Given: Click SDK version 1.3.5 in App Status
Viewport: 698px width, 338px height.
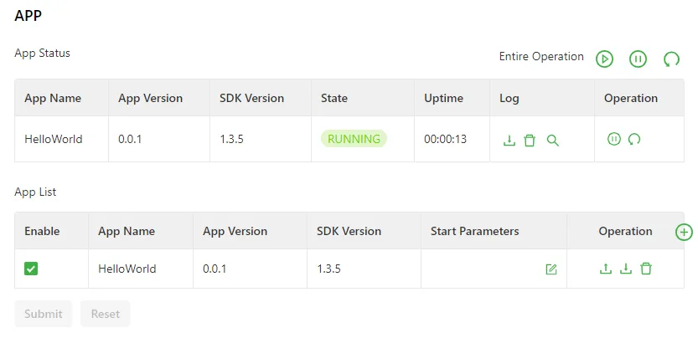Looking at the screenshot, I should [231, 139].
